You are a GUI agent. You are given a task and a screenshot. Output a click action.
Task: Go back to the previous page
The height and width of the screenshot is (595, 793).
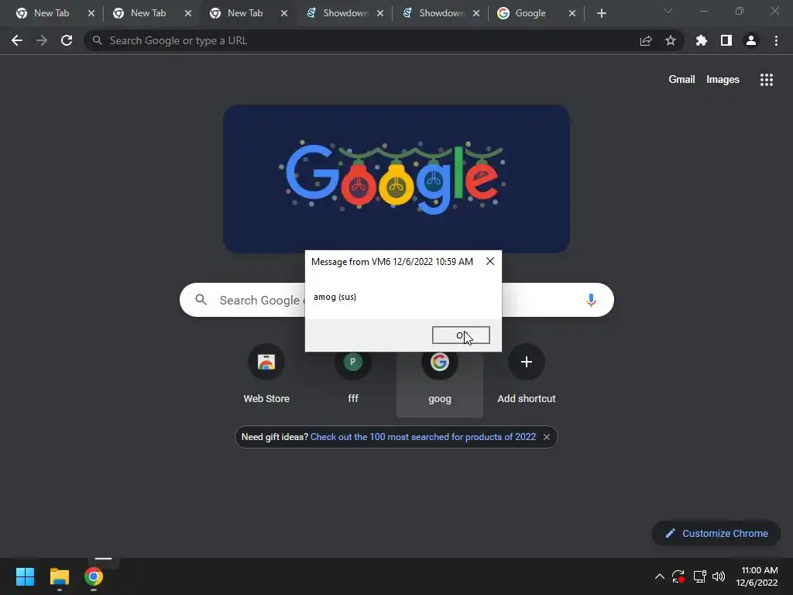[x=17, y=40]
